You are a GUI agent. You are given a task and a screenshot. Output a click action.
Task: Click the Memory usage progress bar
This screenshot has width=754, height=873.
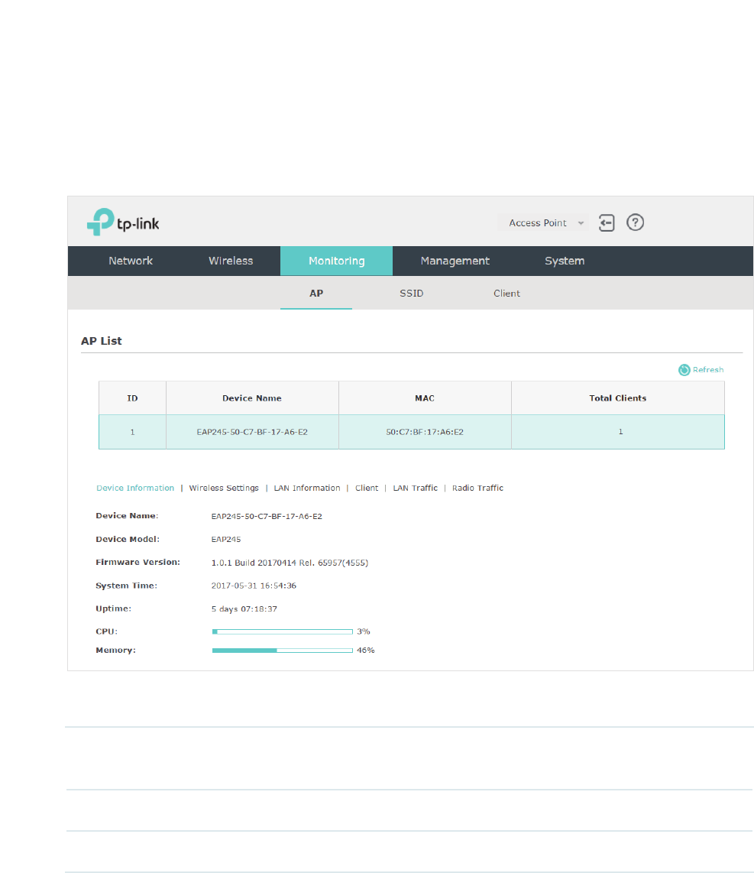(x=282, y=651)
